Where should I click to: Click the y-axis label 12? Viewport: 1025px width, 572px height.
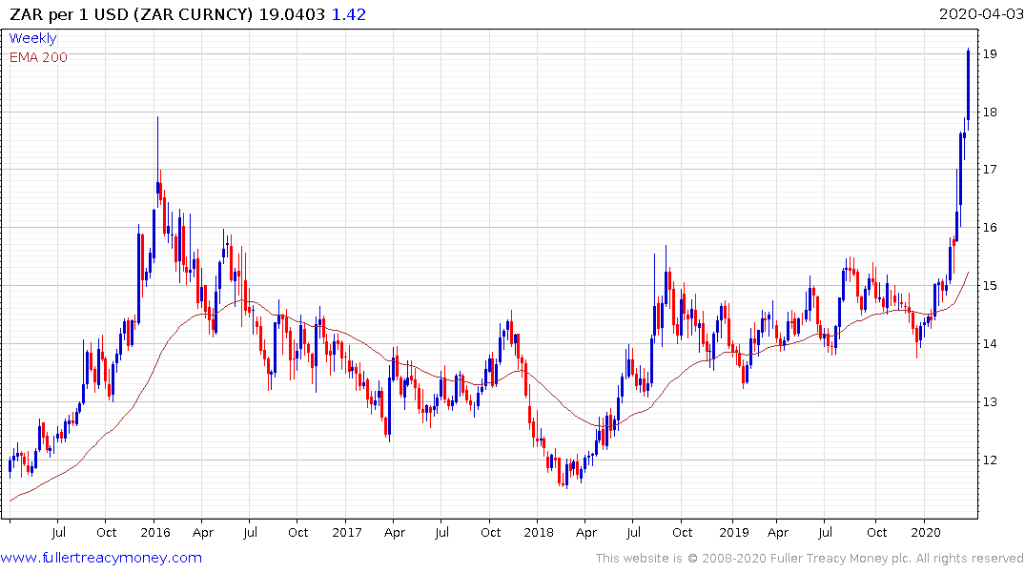point(990,460)
